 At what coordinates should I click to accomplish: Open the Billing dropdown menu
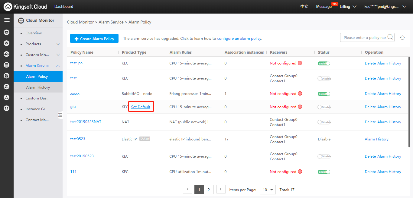coord(348,7)
